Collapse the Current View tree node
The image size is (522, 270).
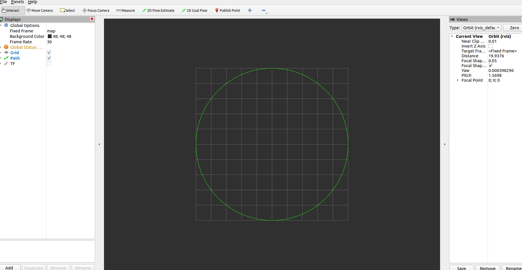pyautogui.click(x=452, y=36)
